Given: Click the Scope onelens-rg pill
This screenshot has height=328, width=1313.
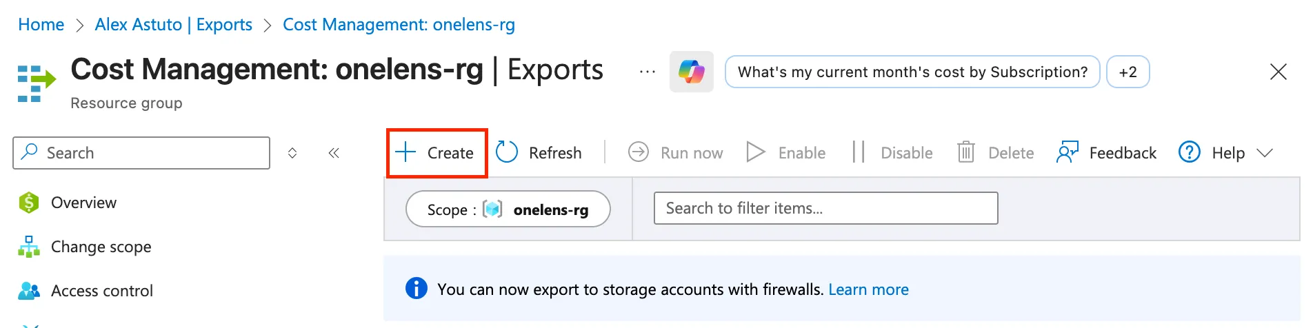Looking at the screenshot, I should pyautogui.click(x=508, y=209).
